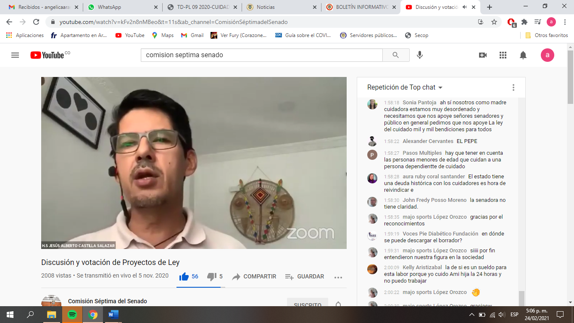Viewport: 574px width, 323px height.
Task: Click the YouTube search input field
Action: [x=261, y=55]
